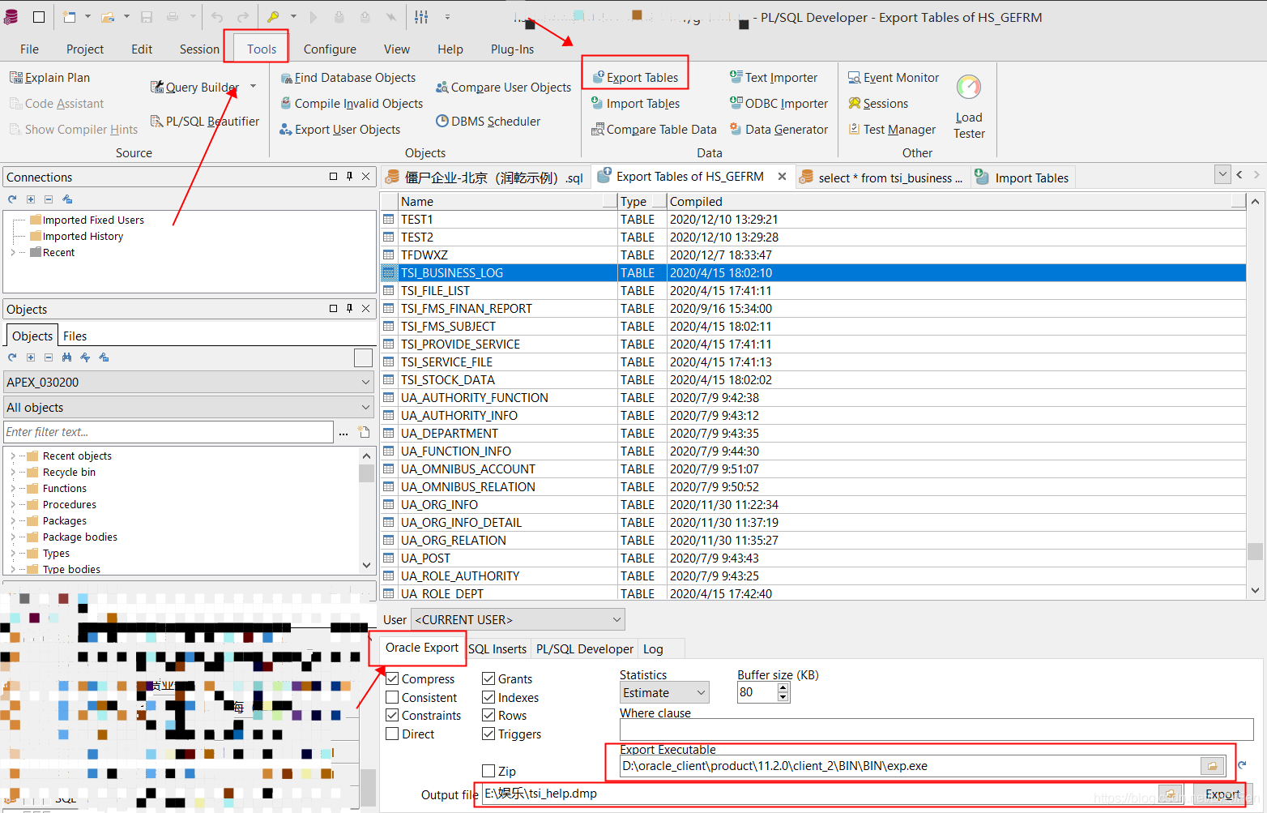The height and width of the screenshot is (813, 1267).
Task: Open document tabs list dropdown
Action: (x=1222, y=174)
